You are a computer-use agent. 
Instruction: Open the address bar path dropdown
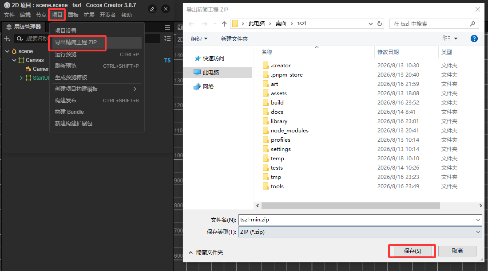tap(370, 23)
